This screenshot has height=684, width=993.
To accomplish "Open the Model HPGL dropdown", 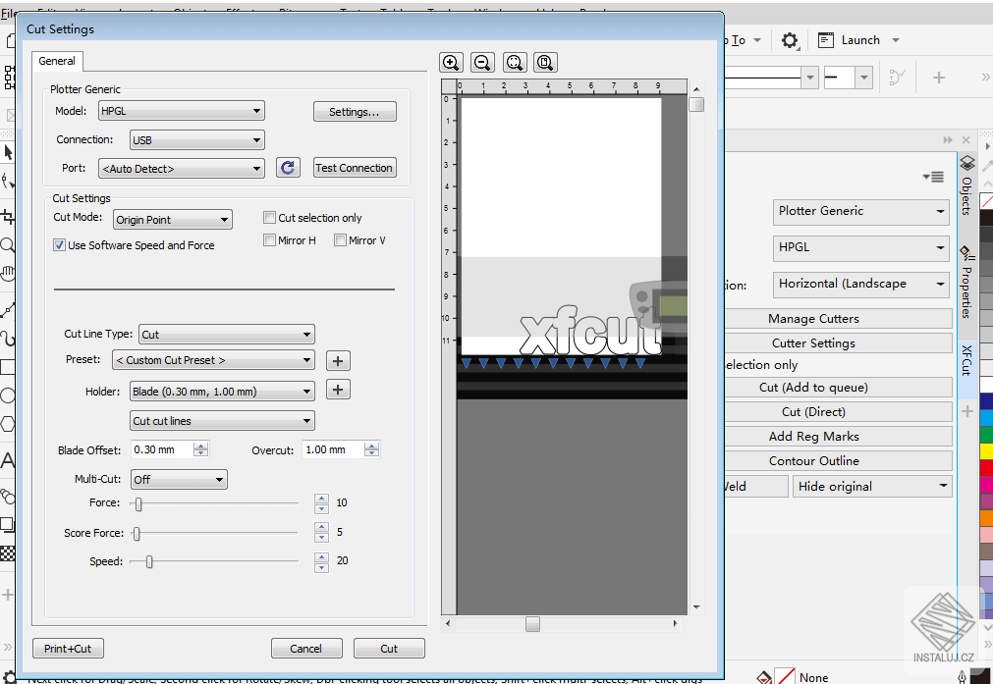I will click(x=182, y=111).
